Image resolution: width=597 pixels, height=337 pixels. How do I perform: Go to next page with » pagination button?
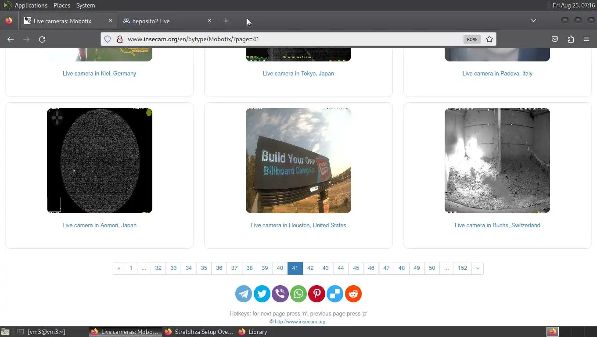pyautogui.click(x=478, y=268)
